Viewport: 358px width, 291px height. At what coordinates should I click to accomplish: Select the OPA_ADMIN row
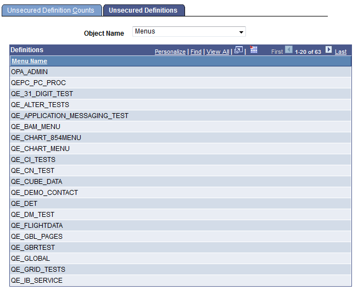click(x=180, y=72)
